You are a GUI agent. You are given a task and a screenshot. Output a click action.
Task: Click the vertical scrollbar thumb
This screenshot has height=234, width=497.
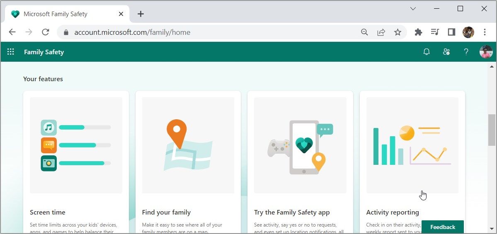click(x=492, y=130)
